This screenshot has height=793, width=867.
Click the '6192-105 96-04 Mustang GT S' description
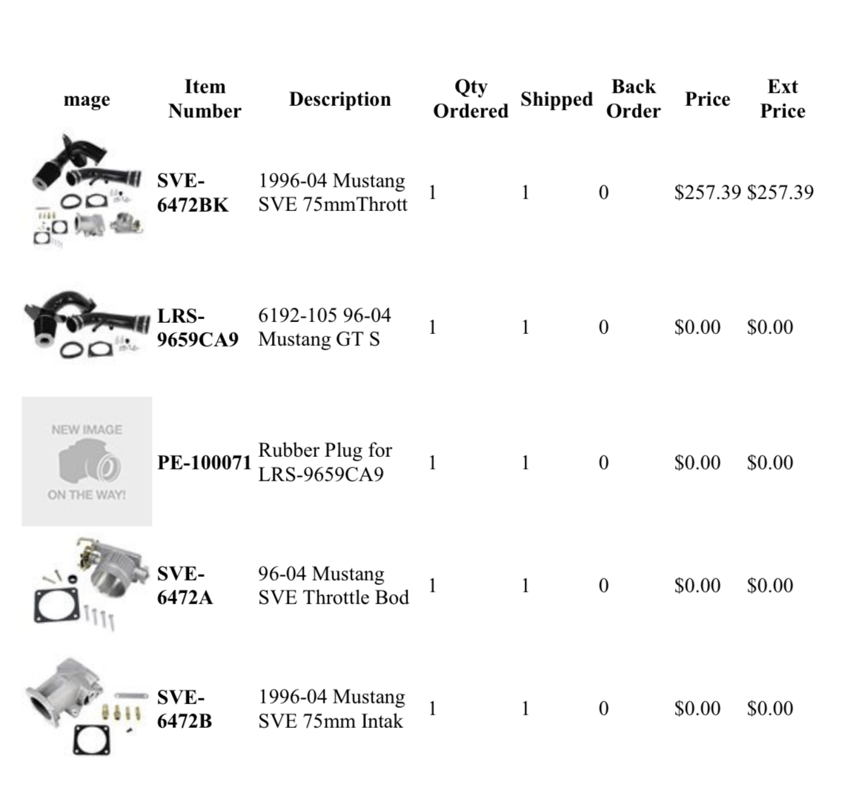tap(325, 327)
